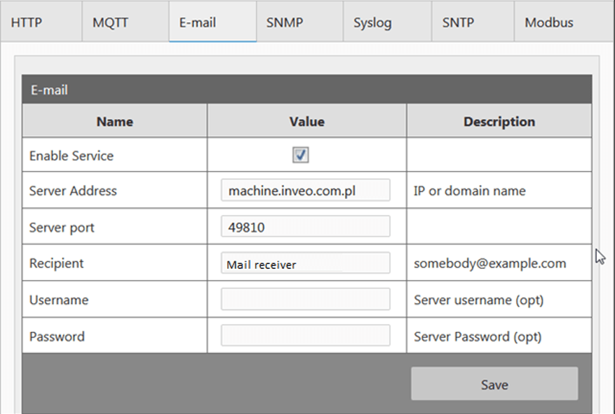Select the E-mail tab
The height and width of the screenshot is (414, 615).
[x=197, y=22]
